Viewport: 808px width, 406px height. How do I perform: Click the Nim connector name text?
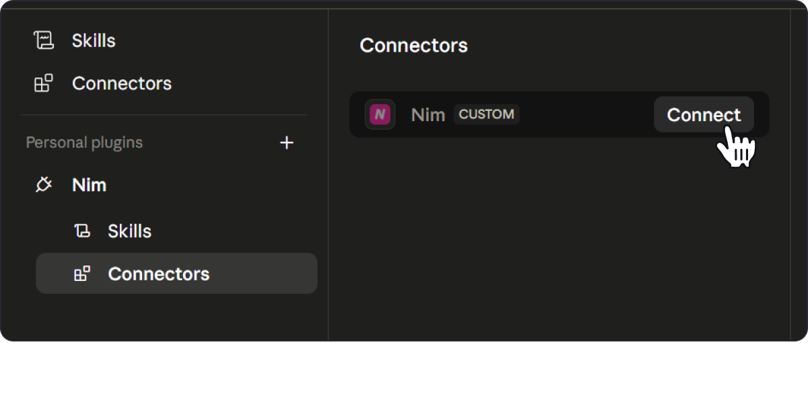click(x=428, y=115)
